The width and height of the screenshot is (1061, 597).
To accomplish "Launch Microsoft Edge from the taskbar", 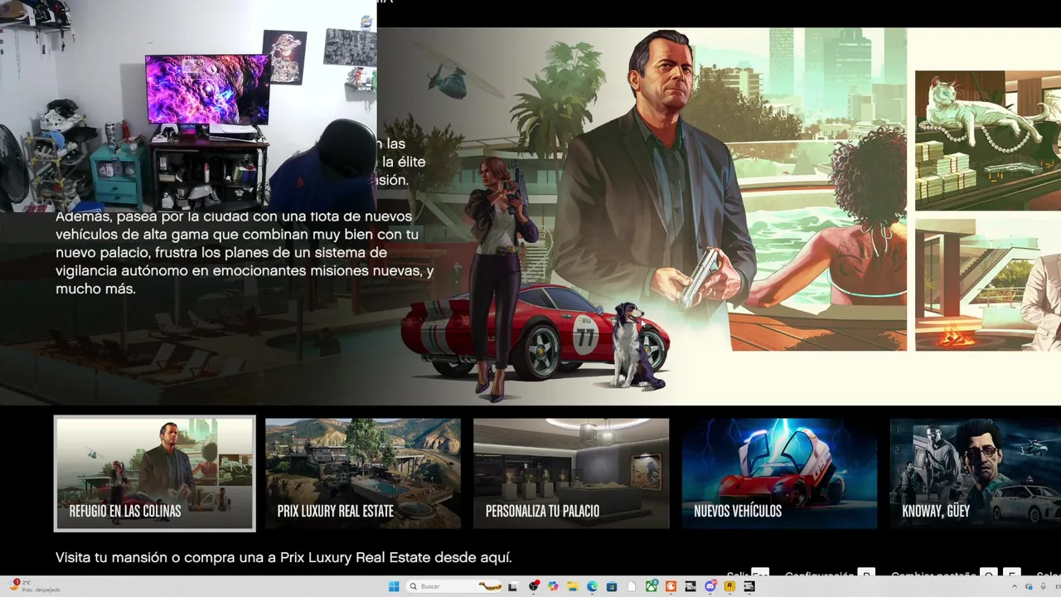I will pos(592,586).
